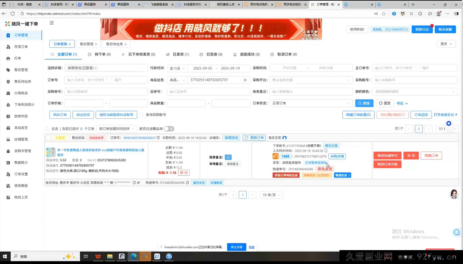
Task: Open the floating customer service avatar
Action: pyautogui.click(x=454, y=194)
